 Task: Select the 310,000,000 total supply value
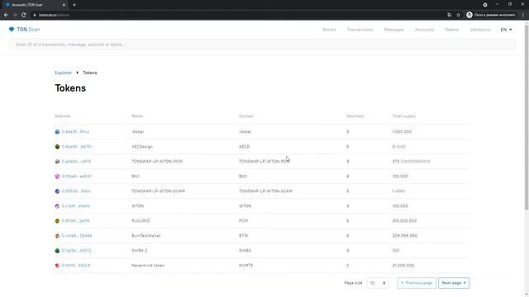404,221
